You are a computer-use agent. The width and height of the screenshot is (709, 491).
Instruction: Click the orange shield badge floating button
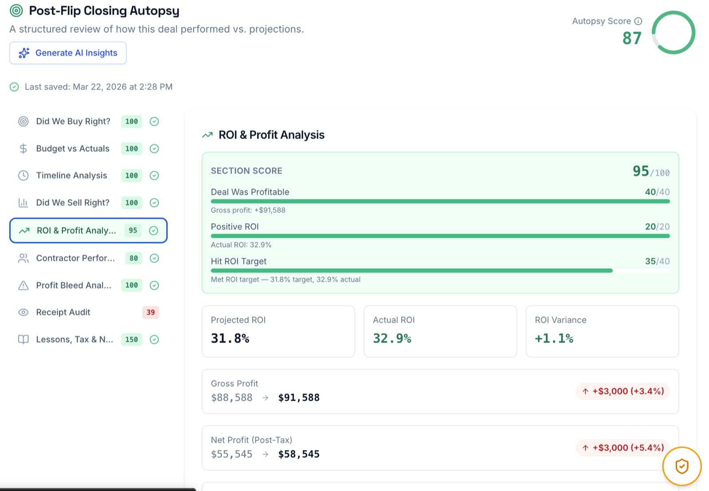[682, 466]
